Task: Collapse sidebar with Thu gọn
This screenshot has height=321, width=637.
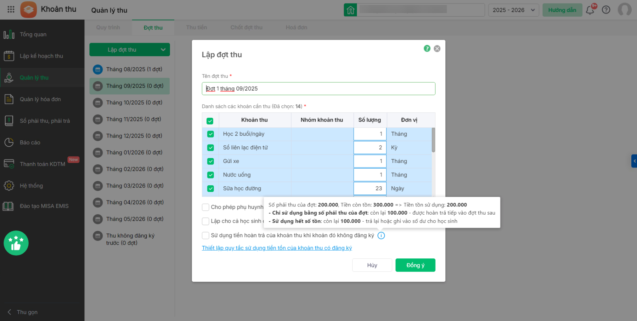Action: [x=23, y=312]
